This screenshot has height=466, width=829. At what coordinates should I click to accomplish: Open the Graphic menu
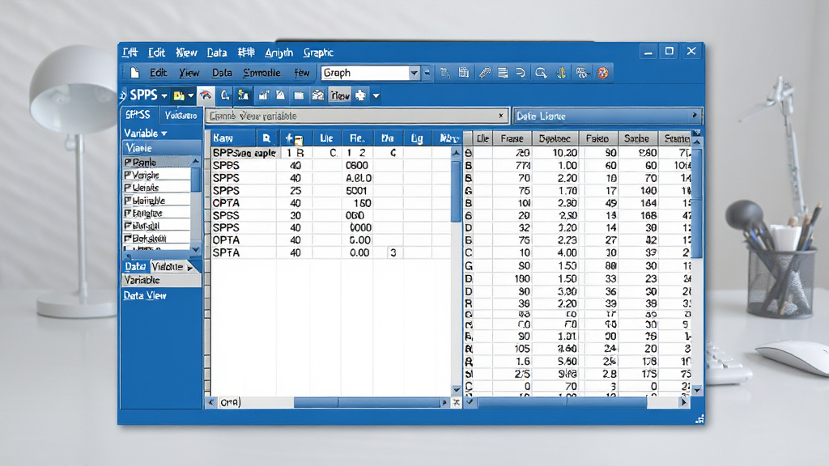[x=318, y=53]
